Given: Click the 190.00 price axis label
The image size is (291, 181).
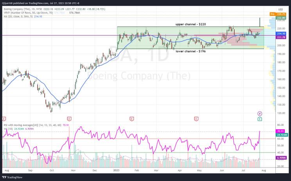Looking at the screenshot, I should [x=281, y=54].
